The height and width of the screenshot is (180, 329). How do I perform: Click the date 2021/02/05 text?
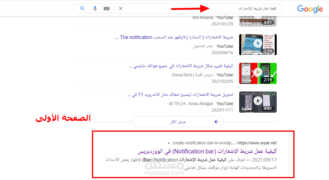pos(222,81)
